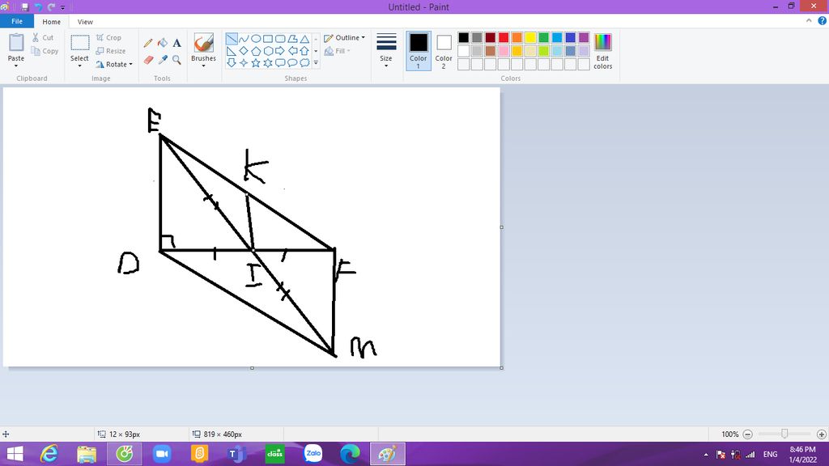
Task: Expand the Paste dropdown arrow
Action: pyautogui.click(x=16, y=66)
